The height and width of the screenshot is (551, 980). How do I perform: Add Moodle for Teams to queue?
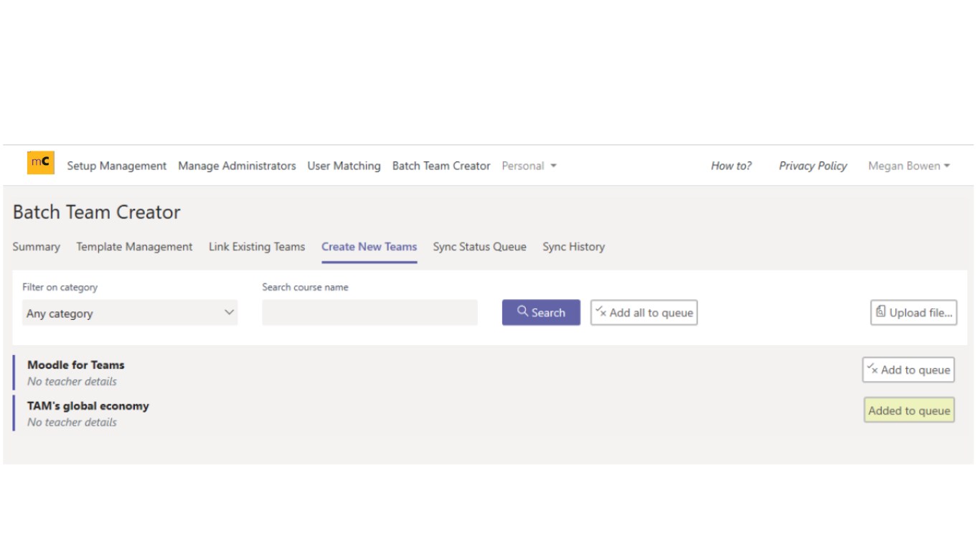coord(908,370)
